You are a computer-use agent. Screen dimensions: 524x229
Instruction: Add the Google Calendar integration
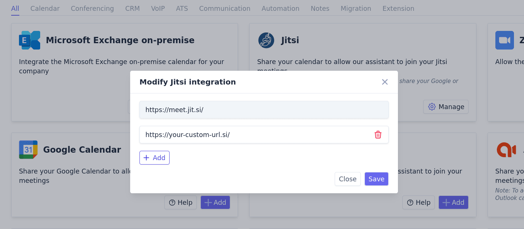tap(215, 203)
